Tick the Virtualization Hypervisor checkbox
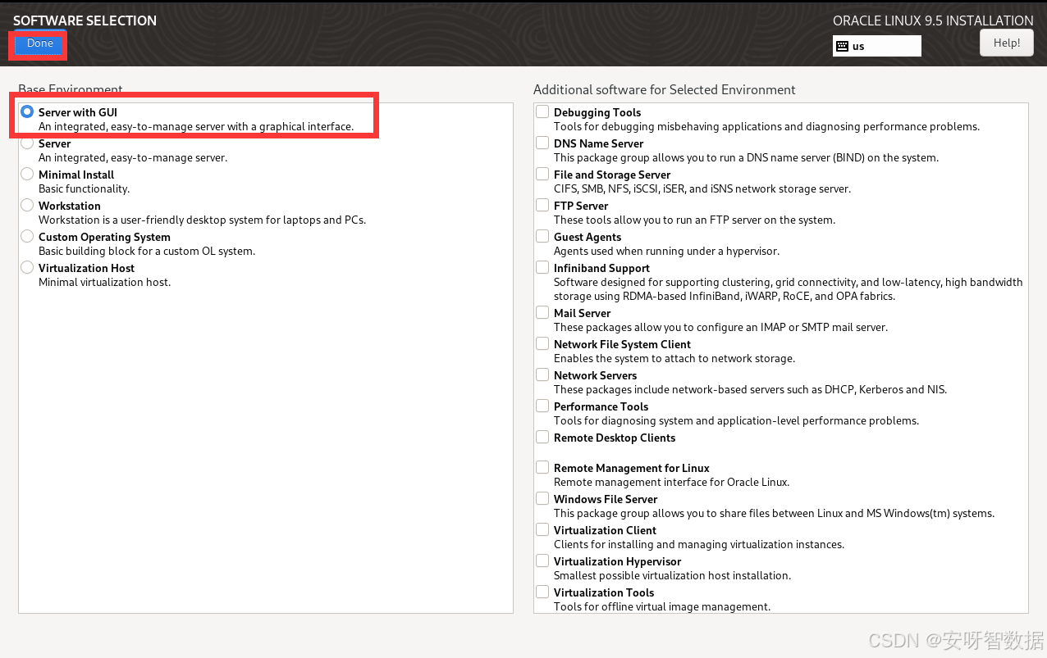1047x658 pixels. tap(542, 560)
